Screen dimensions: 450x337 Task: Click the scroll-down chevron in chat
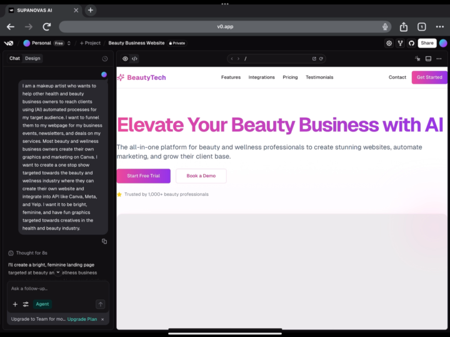[x=58, y=272]
